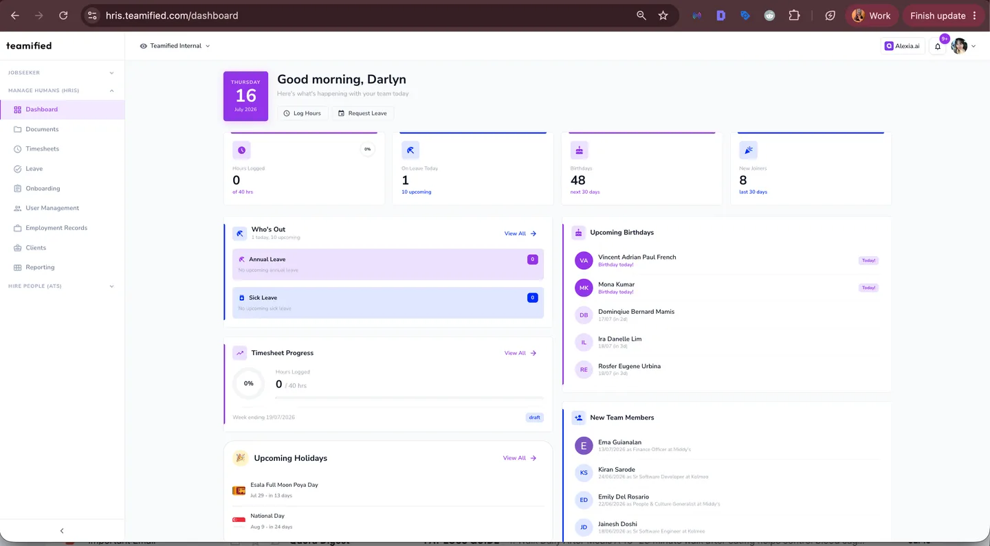Click Ira Danelle Lim in birthdays
The height and width of the screenshot is (546, 990).
point(727,342)
